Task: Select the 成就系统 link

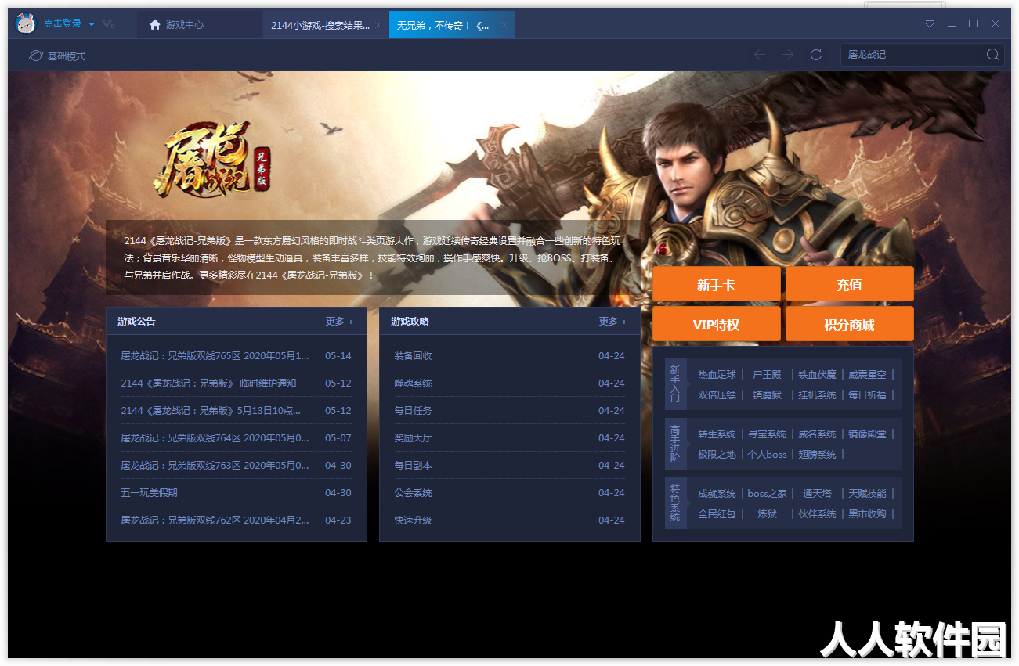Action: pyautogui.click(x=717, y=494)
